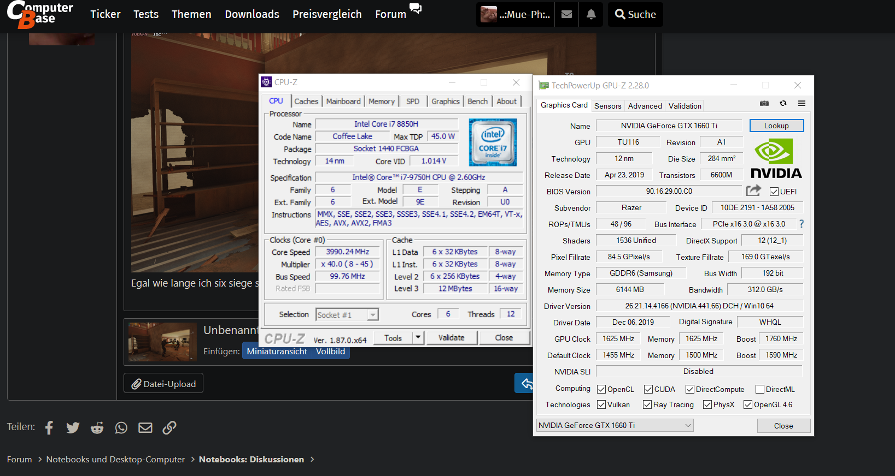Screen dimensions: 895x476
Task: Click the Intel Core i7 badge in CPU-Z
Action: click(493, 142)
